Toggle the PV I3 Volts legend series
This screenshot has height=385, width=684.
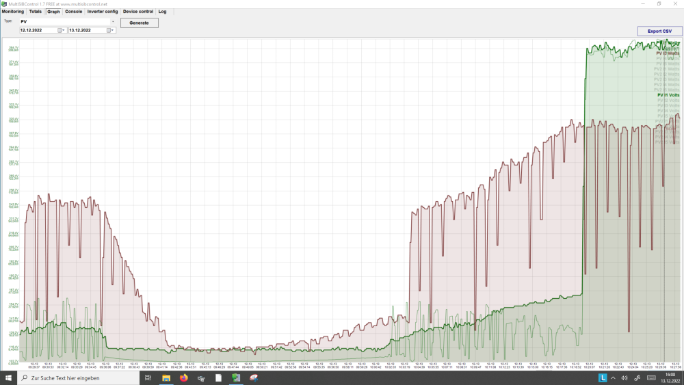(668, 105)
